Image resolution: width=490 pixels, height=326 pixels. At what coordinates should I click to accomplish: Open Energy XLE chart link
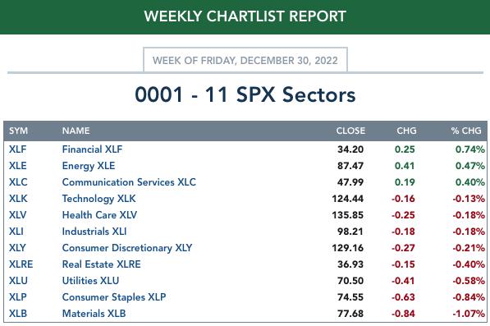click(x=89, y=166)
